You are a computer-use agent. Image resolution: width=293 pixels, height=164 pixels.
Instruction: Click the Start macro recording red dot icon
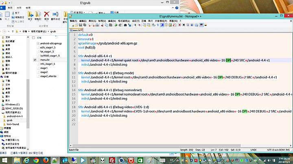(180, 25)
